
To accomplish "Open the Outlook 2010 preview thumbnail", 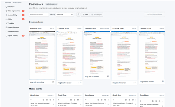I will [42, 55].
